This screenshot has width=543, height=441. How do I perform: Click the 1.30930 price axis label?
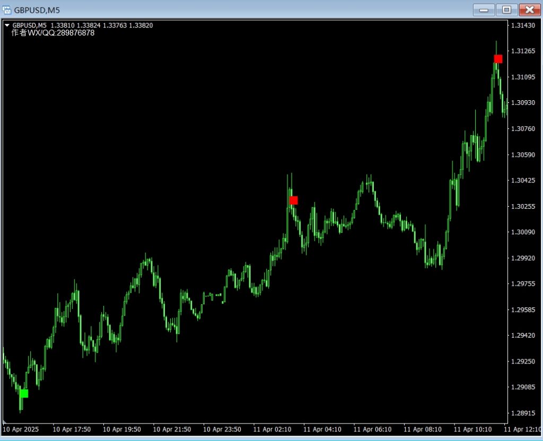pos(522,103)
